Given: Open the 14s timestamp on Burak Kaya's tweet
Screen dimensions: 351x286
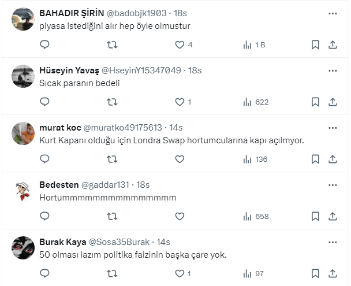Looking at the screenshot, I should click(162, 242).
